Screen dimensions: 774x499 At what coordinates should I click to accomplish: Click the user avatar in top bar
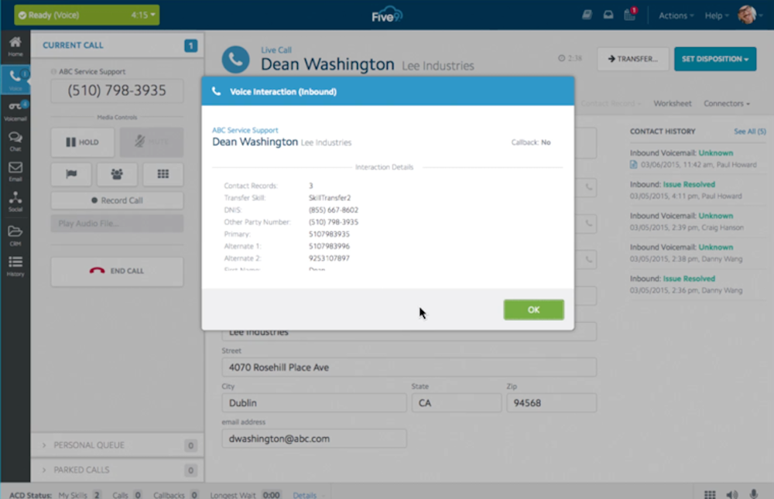748,15
